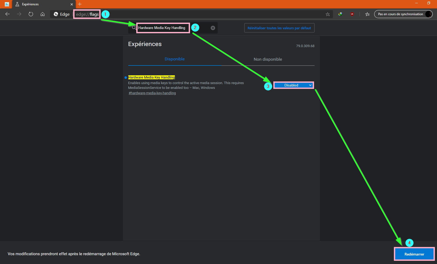437x264 pixels.
Task: Open a new tab with plus
Action: coord(80,4)
